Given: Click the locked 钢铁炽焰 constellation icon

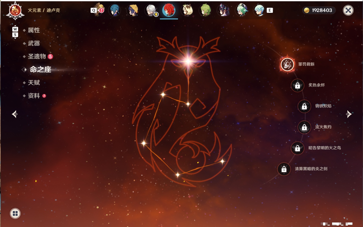Looking at the screenshot, I should pos(304,106).
